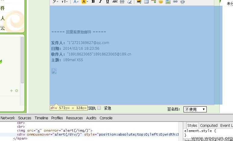This screenshot has height=141, width=233.
Task: Open the gear settings icon in the sidebar
Action: (17, 91)
